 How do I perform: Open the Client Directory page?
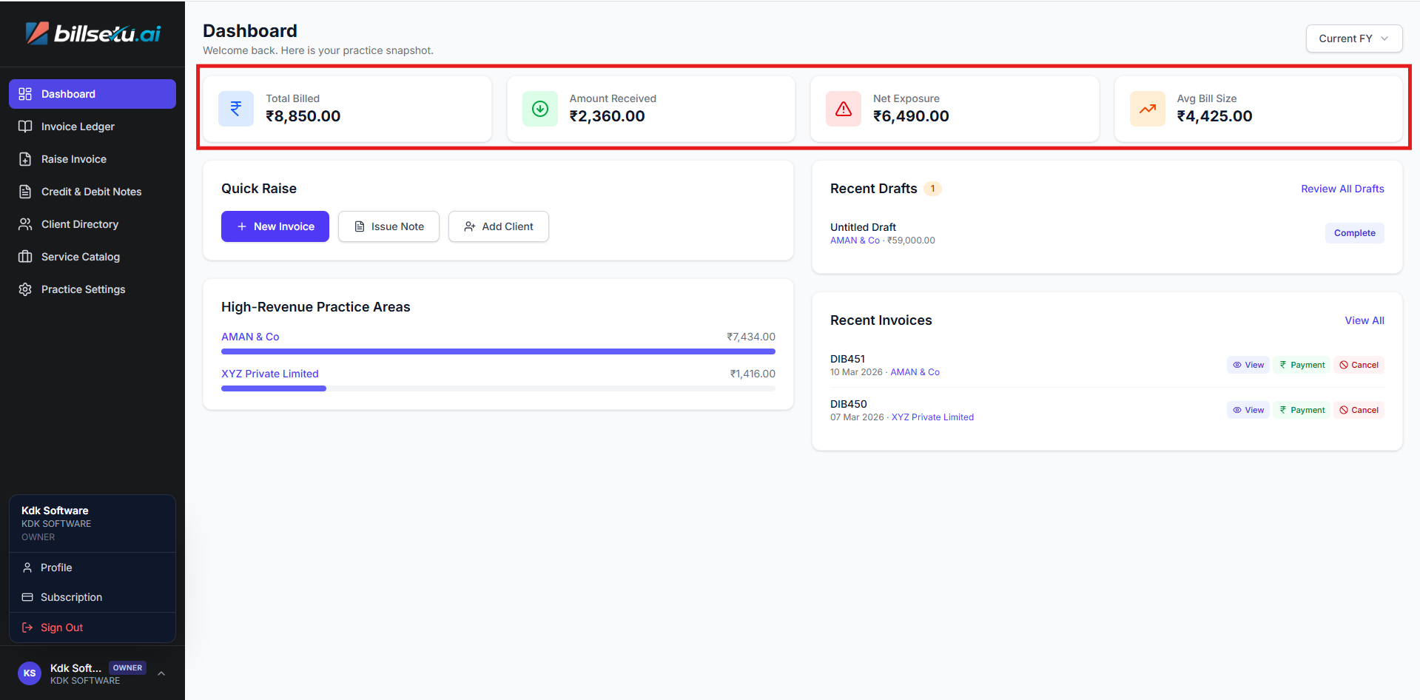click(x=79, y=224)
